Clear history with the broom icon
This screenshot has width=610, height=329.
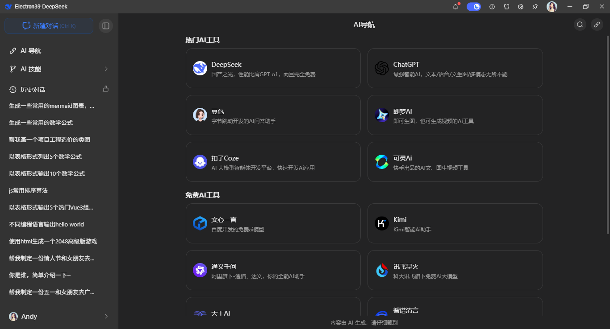[105, 89]
